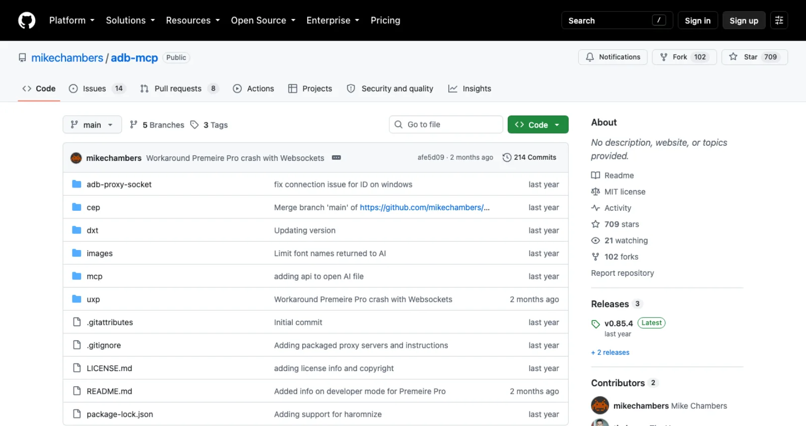Screen dimensions: 806x426
Task: Click the Activity pulse icon
Action: click(595, 208)
